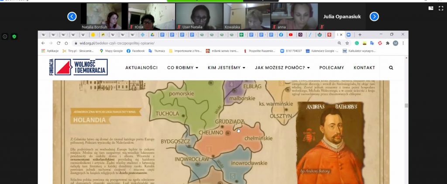
Task: Show previous Zoom participants with left arrow
Action: (x=72, y=17)
